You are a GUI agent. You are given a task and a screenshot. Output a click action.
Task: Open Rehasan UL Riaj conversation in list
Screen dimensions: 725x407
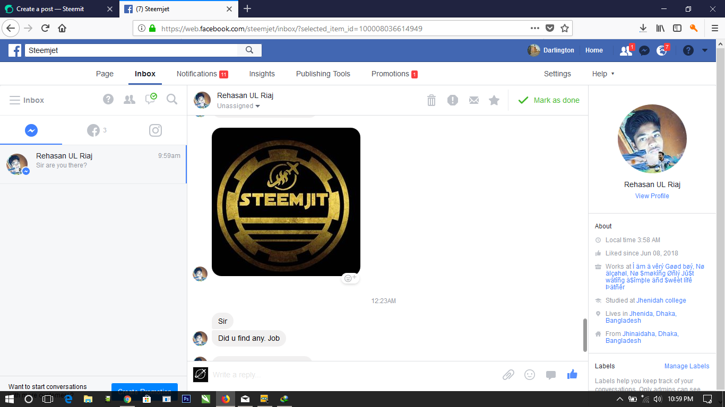93,164
